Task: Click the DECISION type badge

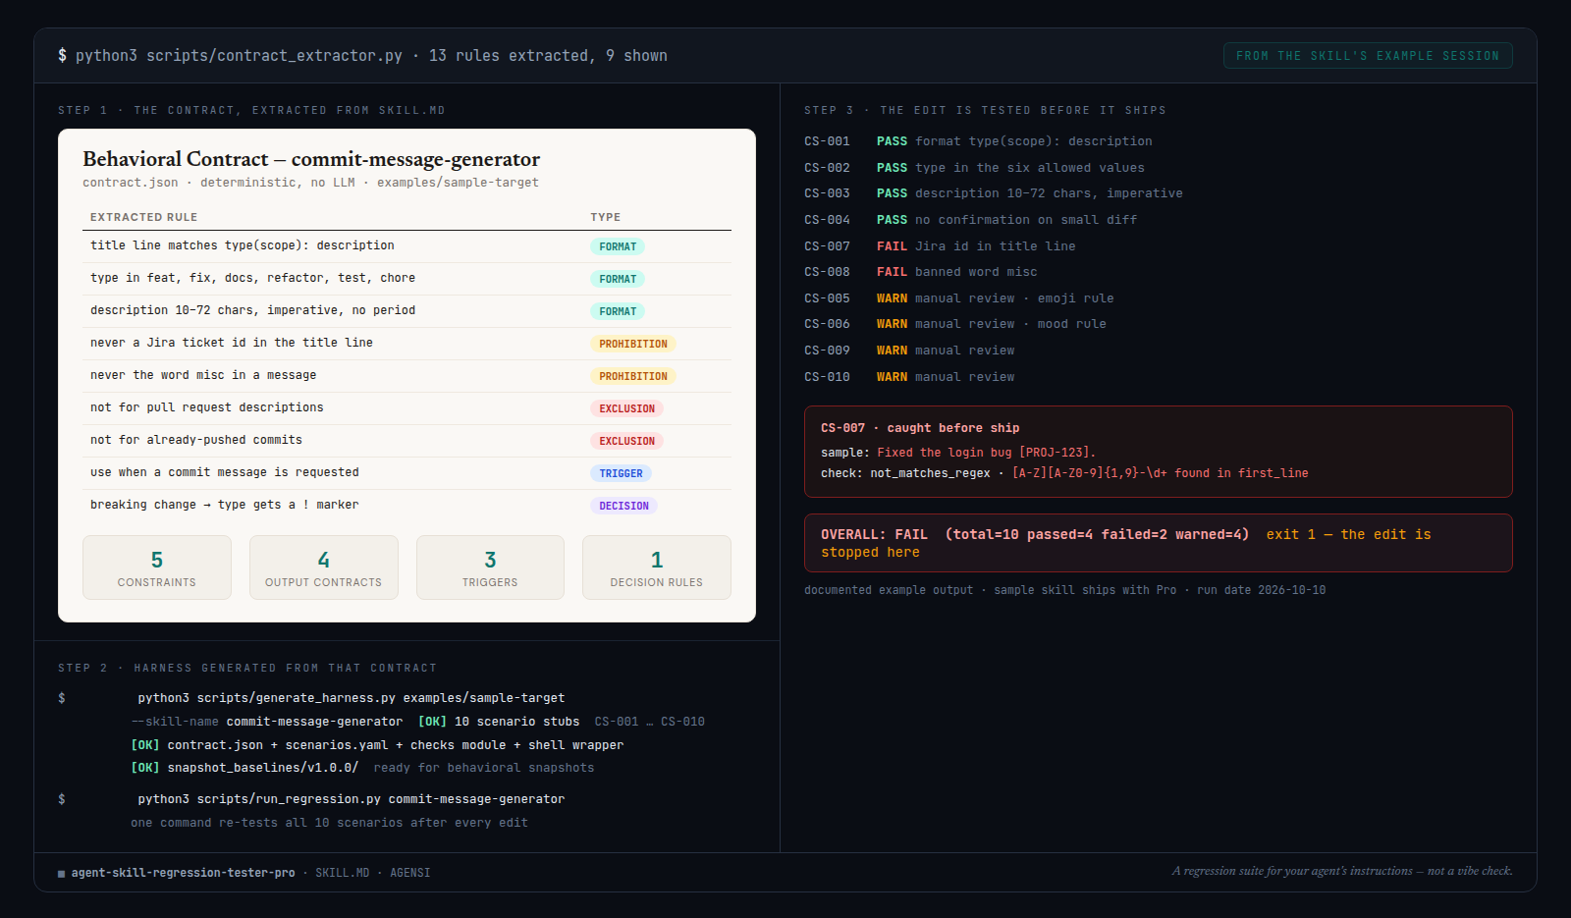Action: click(x=623, y=506)
